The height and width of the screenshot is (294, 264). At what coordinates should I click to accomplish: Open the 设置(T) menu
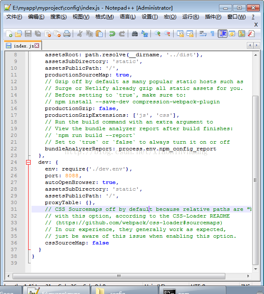pos(150,17)
